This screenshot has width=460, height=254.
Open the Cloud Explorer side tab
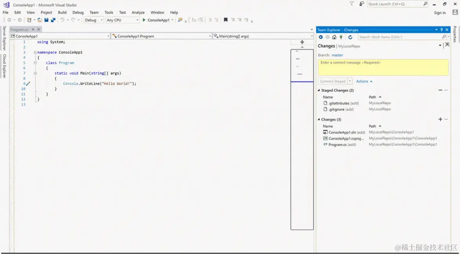(4, 66)
